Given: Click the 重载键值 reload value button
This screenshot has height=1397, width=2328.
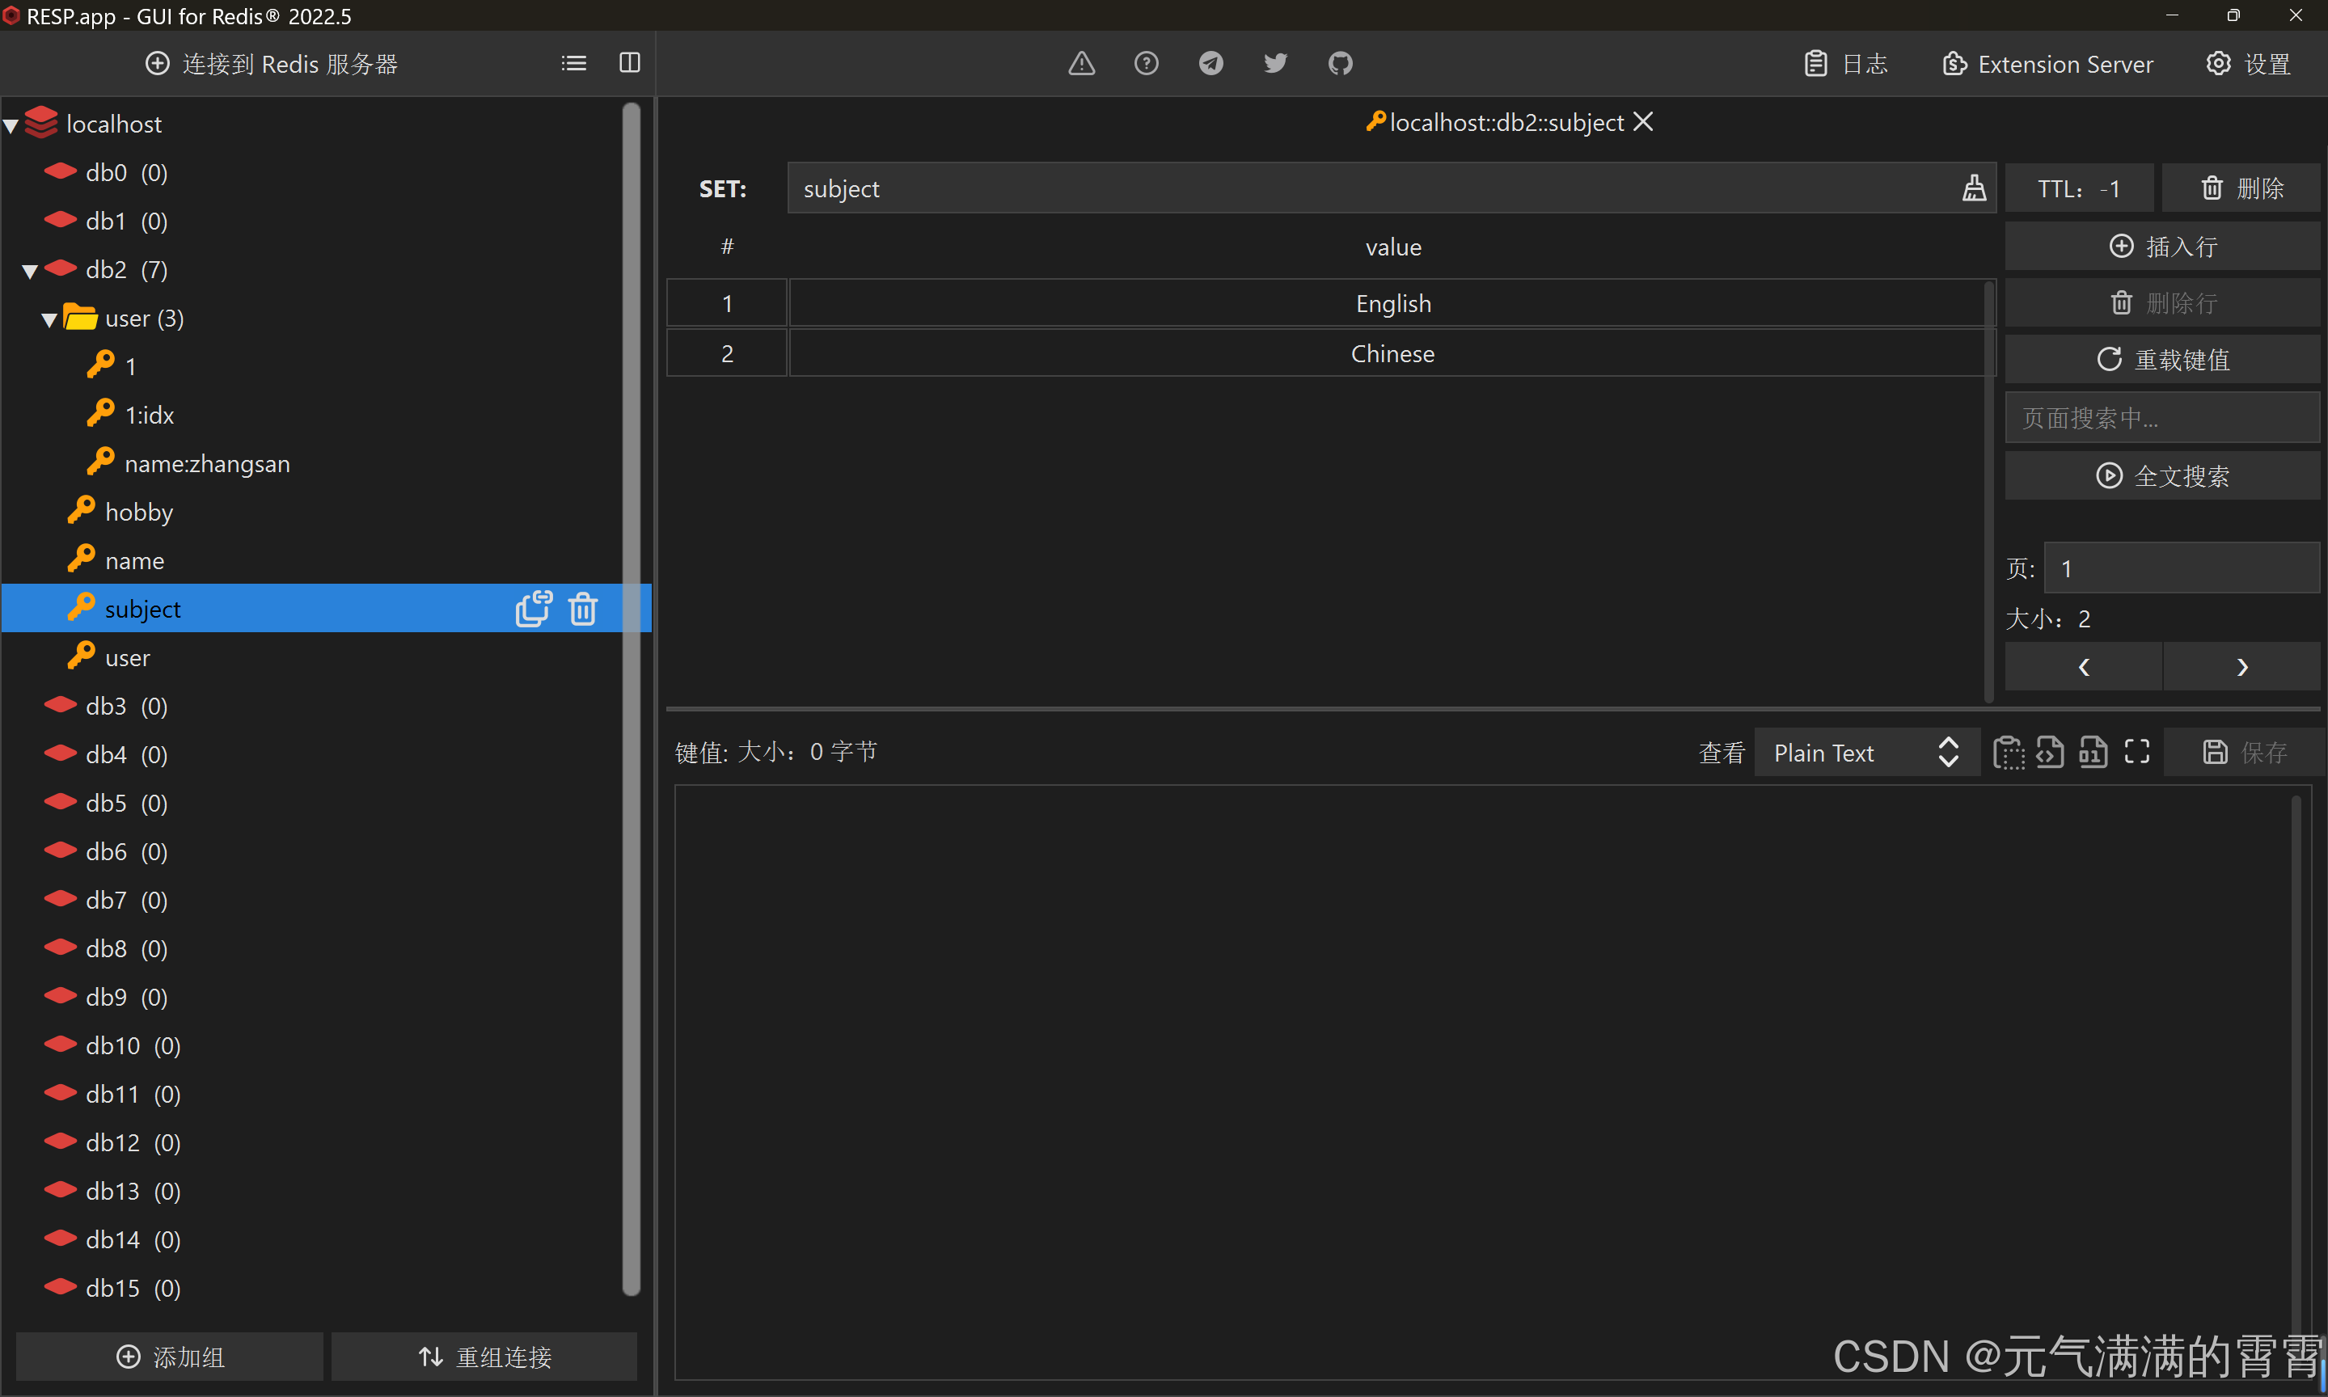Looking at the screenshot, I should coord(2161,360).
